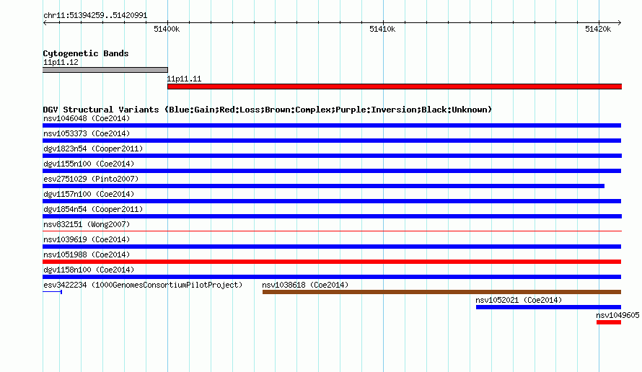Open variant nsv1046048 (Coe2014) label
Viewport: 642px width, 372px height.
pos(87,118)
